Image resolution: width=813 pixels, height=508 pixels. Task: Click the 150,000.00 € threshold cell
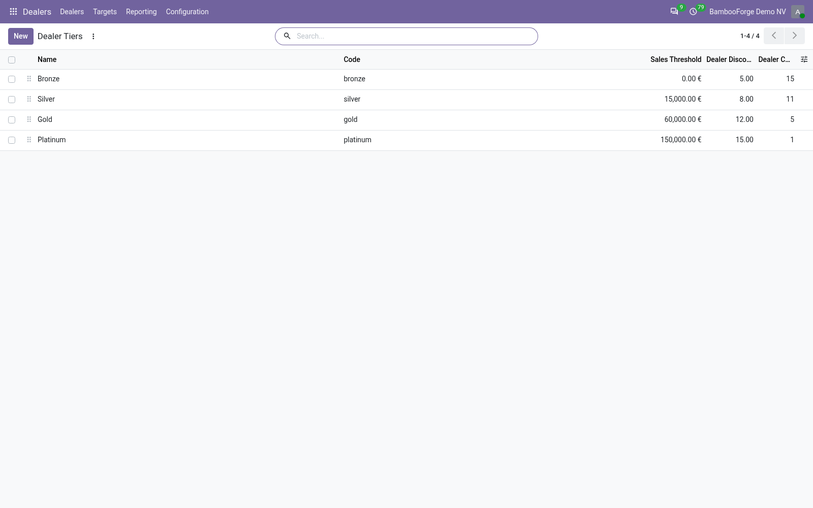tap(681, 140)
